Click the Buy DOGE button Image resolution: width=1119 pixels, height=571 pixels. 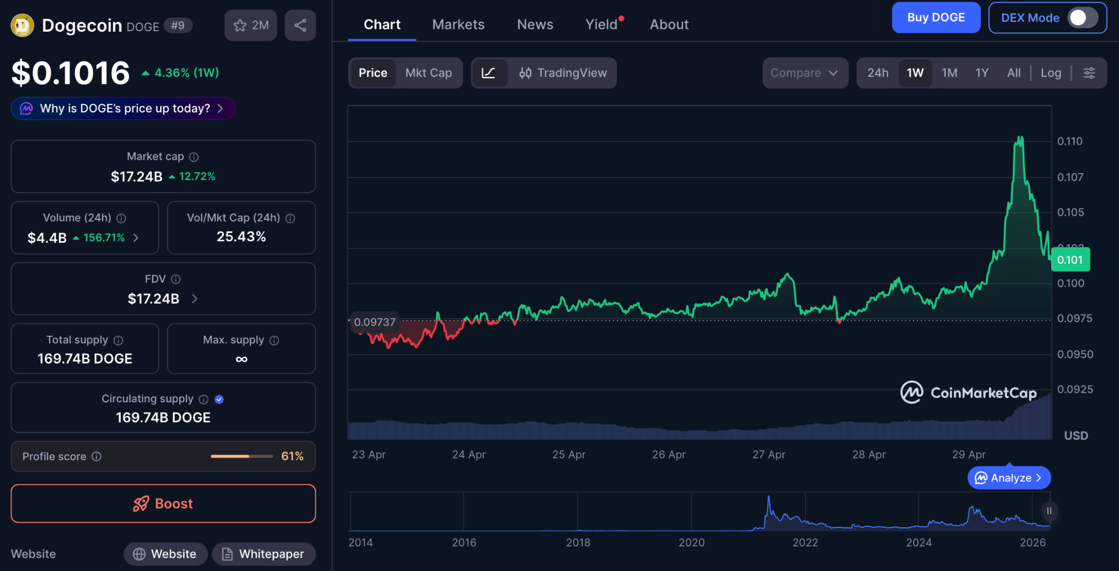(935, 17)
